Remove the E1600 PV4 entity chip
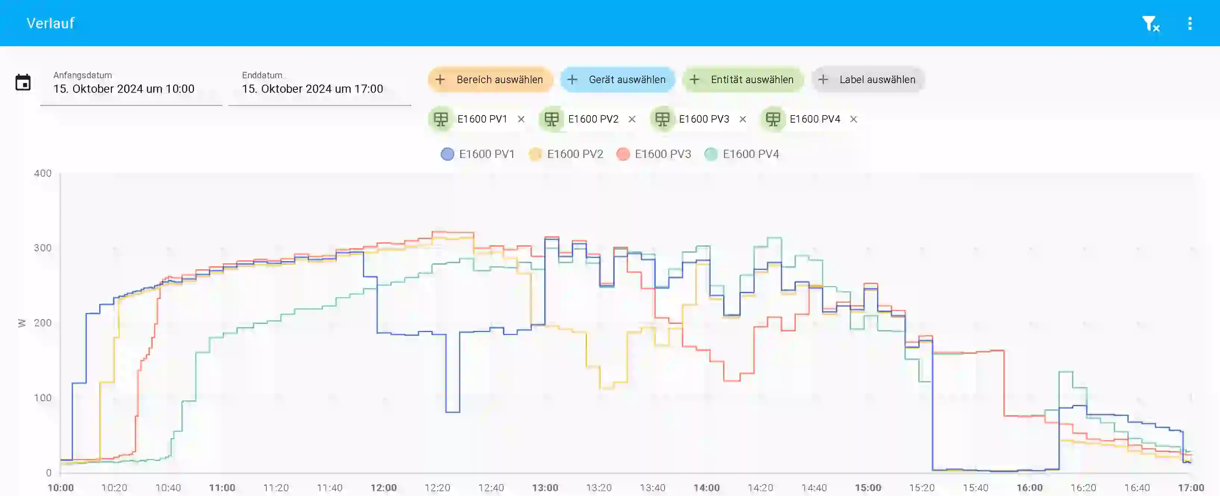The image size is (1220, 496). pyautogui.click(x=853, y=119)
